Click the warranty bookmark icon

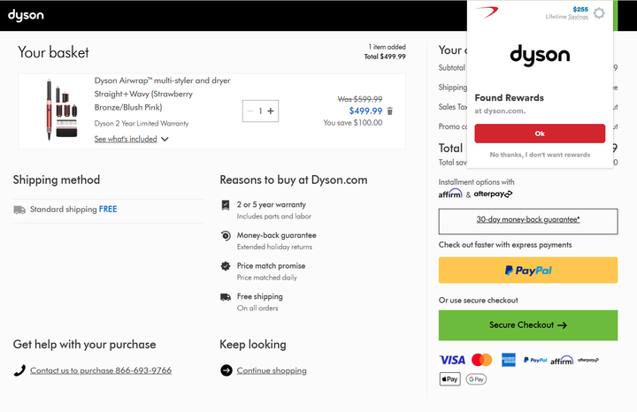226,205
